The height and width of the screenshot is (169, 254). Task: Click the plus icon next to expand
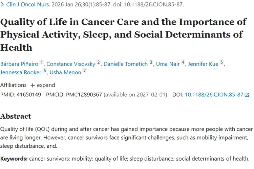(x=33, y=85)
